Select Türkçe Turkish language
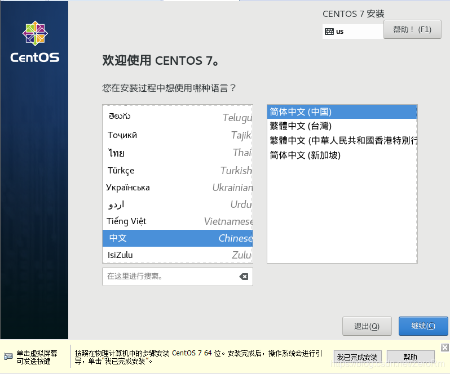450x374 pixels. pyautogui.click(x=178, y=171)
